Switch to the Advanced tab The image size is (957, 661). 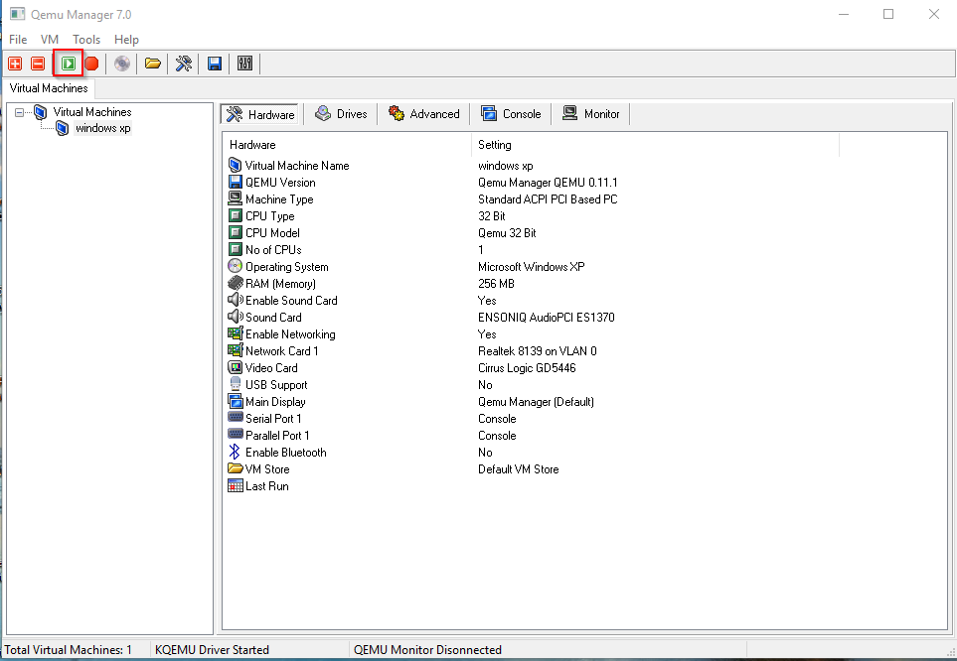pos(424,114)
